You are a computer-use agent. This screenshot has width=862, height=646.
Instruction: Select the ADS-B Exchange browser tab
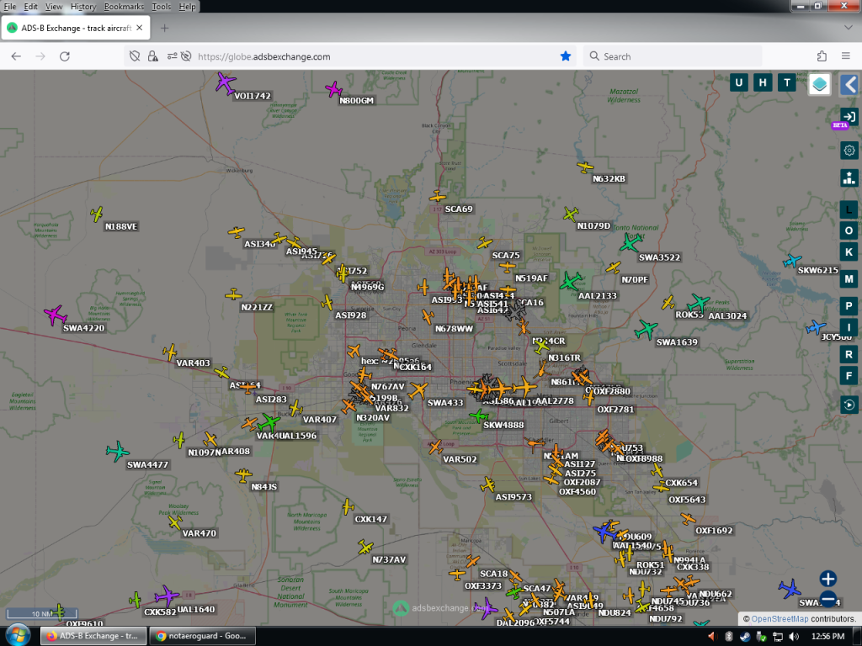click(76, 28)
